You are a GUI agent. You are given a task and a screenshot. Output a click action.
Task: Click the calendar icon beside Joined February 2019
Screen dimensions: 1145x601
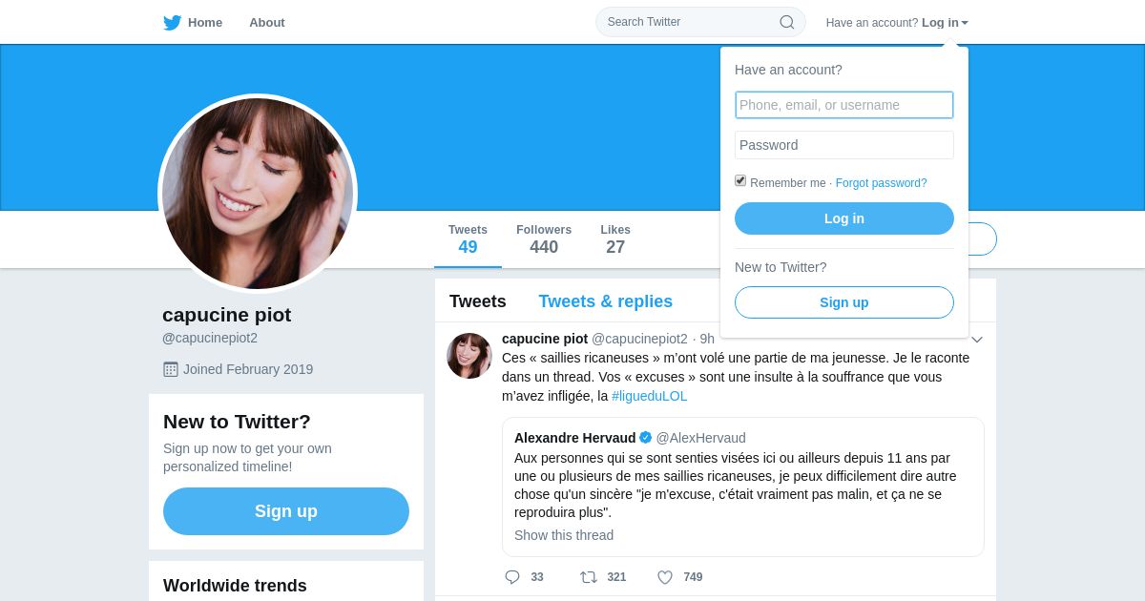[171, 369]
